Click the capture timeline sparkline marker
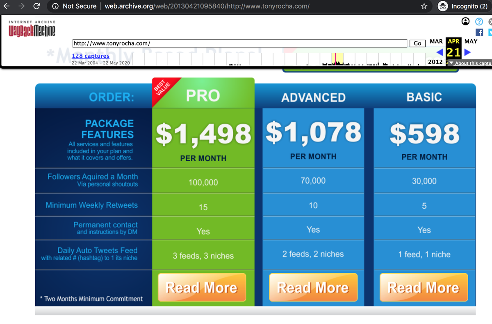The image size is (492, 324). [336, 59]
